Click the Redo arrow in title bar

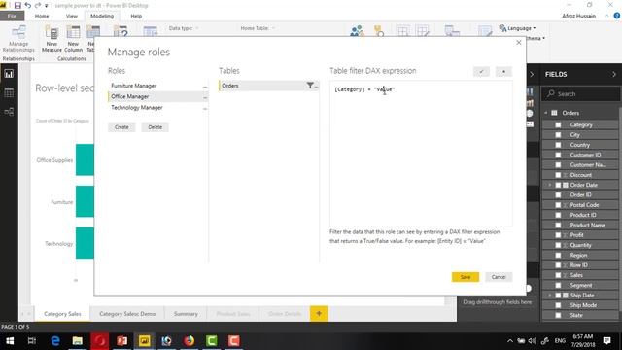pos(38,5)
